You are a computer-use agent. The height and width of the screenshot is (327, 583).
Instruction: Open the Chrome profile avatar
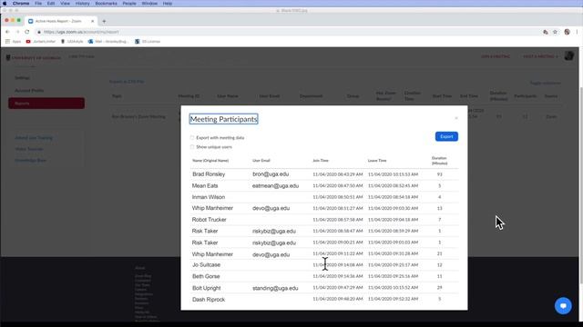point(567,32)
